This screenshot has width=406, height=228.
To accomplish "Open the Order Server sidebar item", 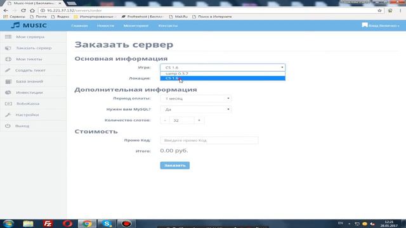I will 33,48.
